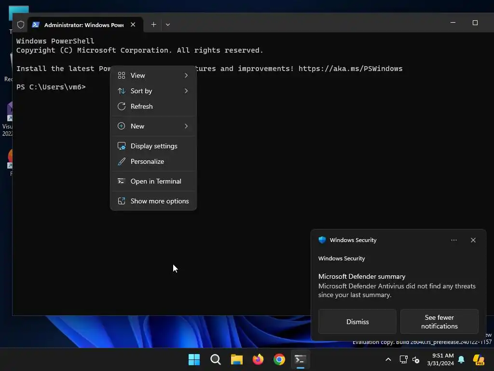The height and width of the screenshot is (371, 494).
Task: Click the https://aka.ms/PSWindows link
Action: tap(350, 69)
